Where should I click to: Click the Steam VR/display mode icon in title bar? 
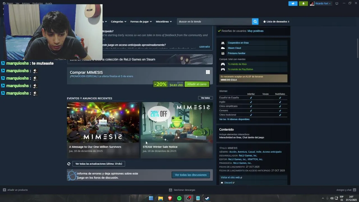pyautogui.click(x=337, y=3)
